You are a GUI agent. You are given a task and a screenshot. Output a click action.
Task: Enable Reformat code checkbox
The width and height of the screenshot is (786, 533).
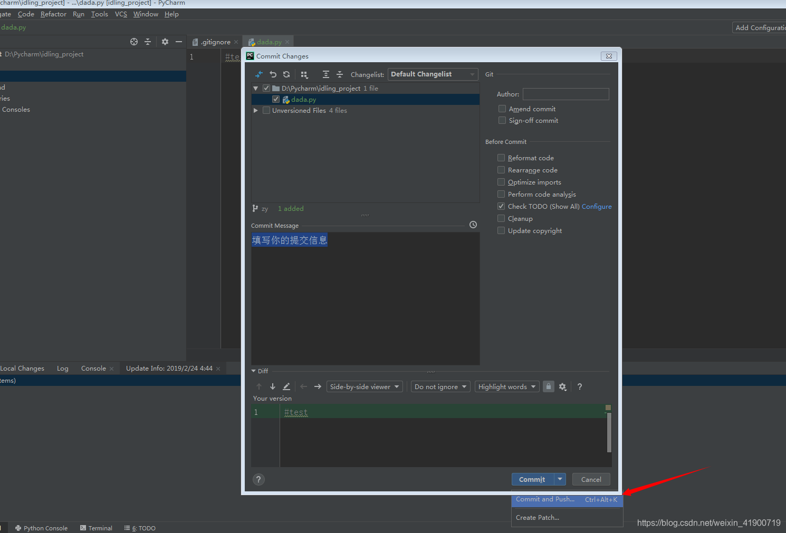pos(501,158)
